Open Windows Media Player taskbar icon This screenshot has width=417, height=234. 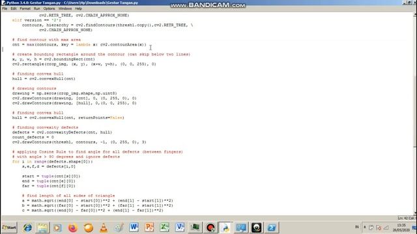point(57,227)
